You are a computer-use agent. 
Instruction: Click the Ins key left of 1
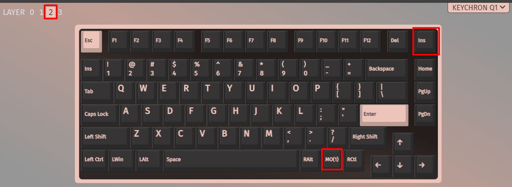92,69
